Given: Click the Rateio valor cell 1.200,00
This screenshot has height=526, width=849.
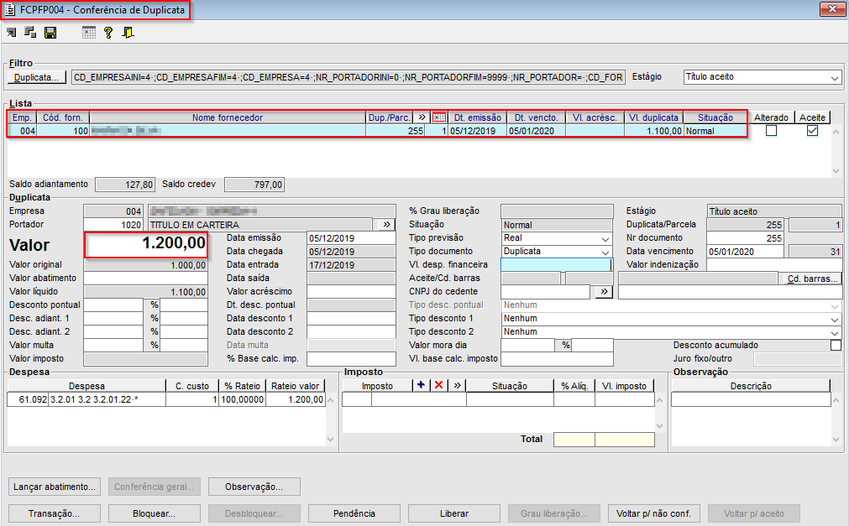Looking at the screenshot, I should [x=295, y=399].
